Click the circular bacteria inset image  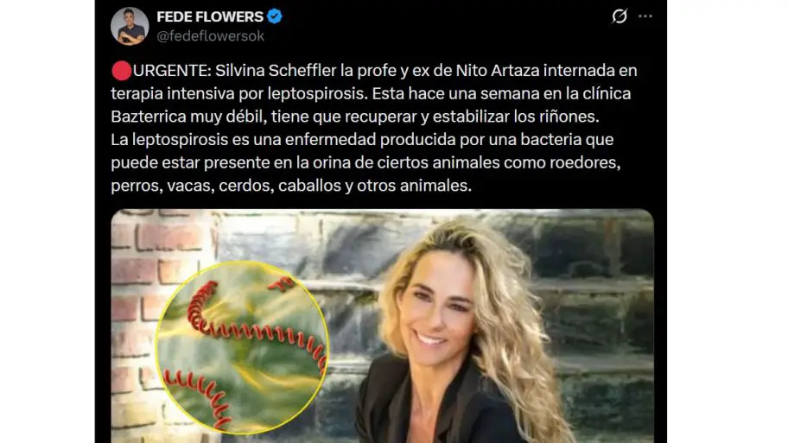pos(242,347)
